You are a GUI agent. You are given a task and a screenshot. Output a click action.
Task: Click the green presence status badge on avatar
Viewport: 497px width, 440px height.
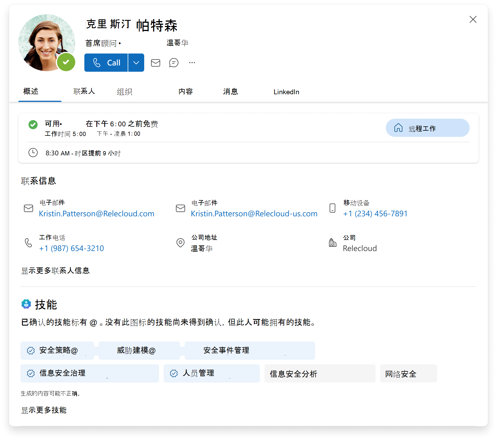click(66, 62)
